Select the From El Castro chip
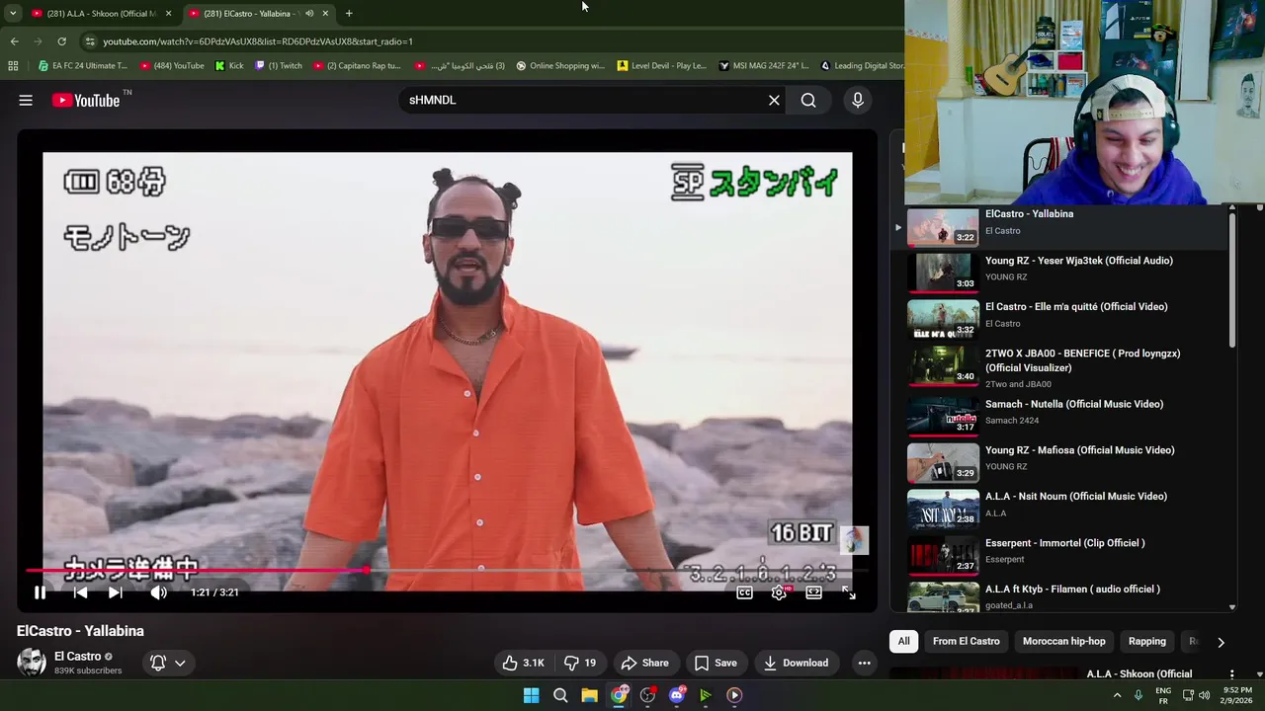Image resolution: width=1265 pixels, height=711 pixels. pos(966,641)
